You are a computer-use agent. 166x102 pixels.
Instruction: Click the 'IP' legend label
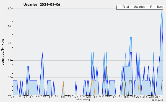tap(151, 7)
